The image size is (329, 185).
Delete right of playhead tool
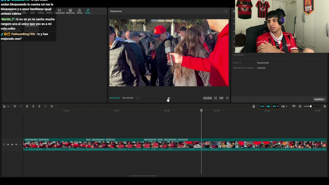[x=39, y=106]
